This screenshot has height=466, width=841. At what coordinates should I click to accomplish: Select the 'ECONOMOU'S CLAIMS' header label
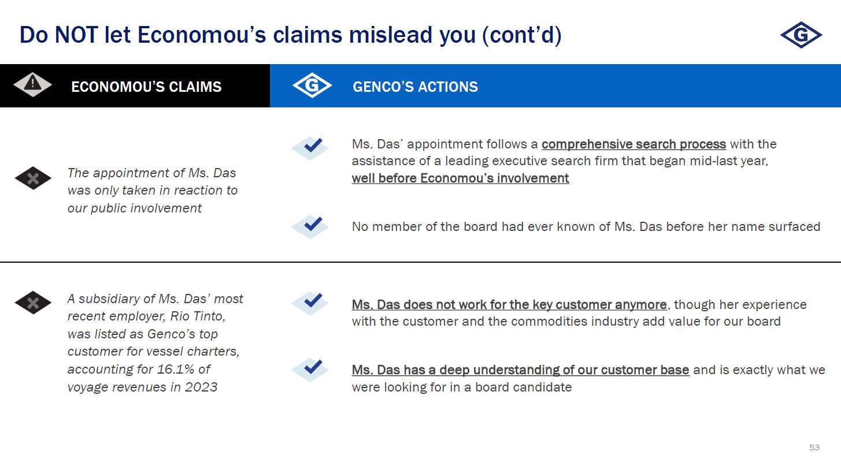[x=146, y=87]
